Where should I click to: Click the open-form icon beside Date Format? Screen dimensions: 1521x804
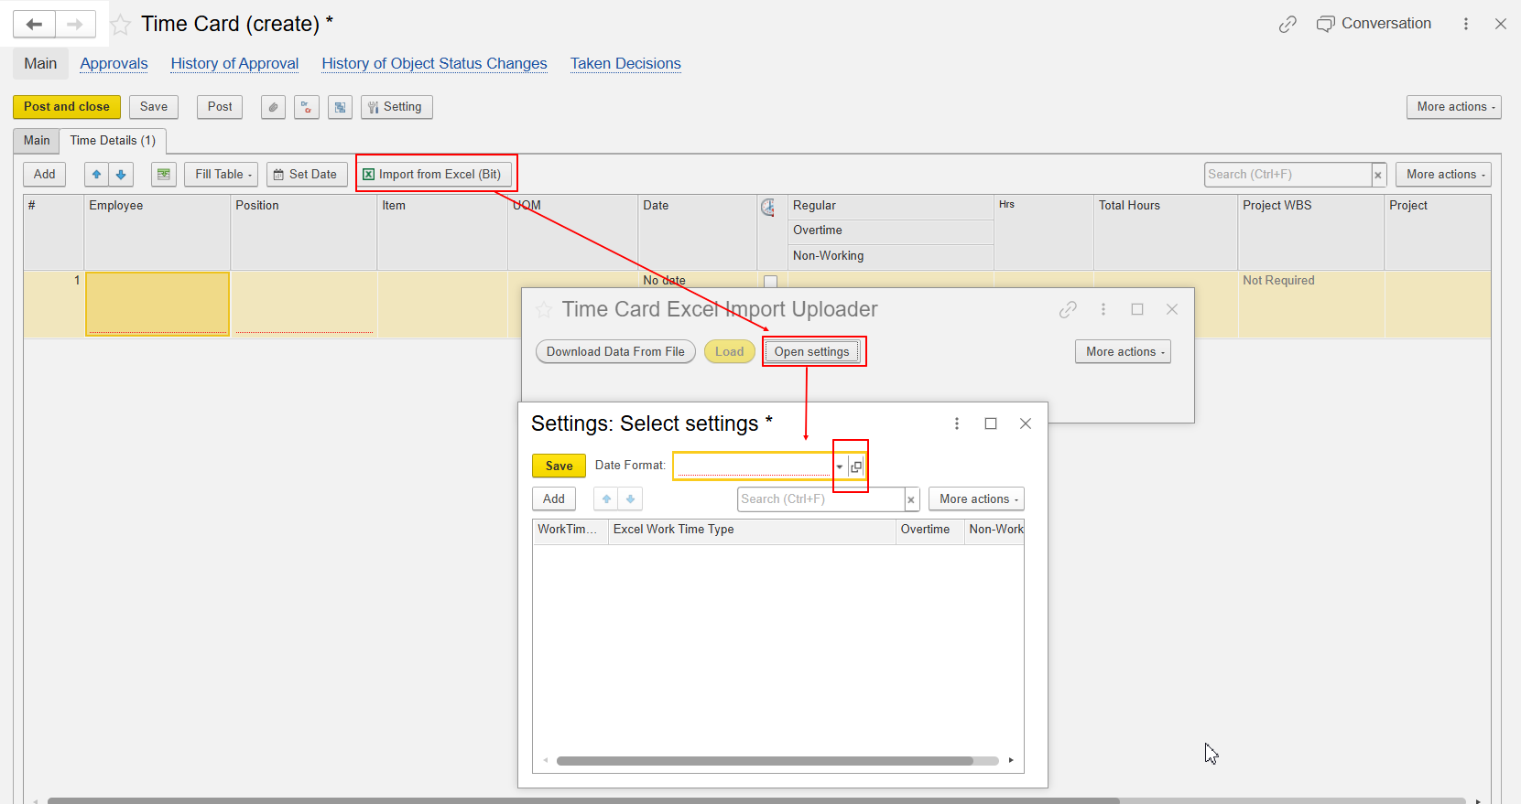pos(856,466)
